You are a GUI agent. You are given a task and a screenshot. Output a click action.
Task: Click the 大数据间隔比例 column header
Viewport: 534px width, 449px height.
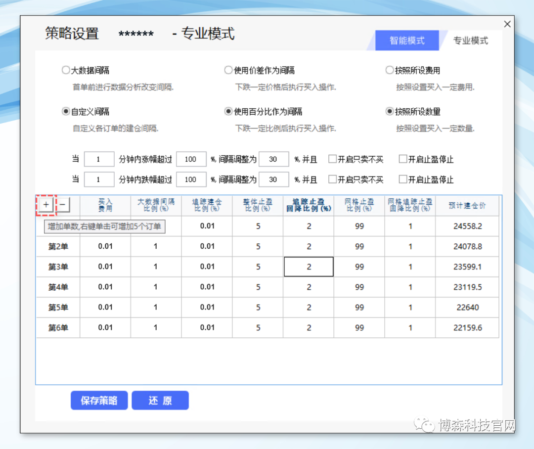tap(156, 205)
